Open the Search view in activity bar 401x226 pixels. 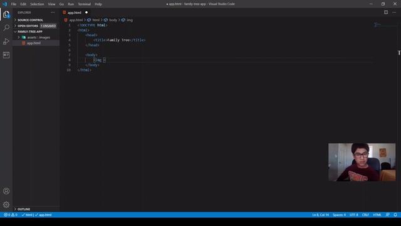[6, 28]
